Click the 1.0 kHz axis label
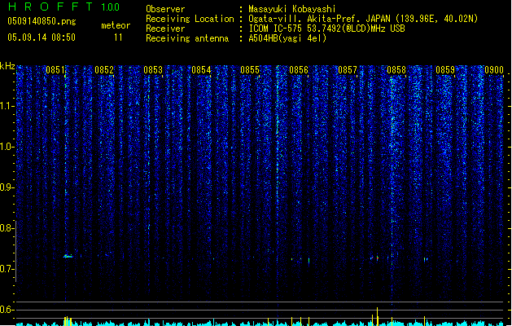 (x=7, y=147)
